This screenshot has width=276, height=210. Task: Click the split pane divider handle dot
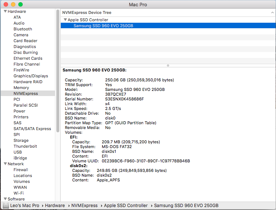coord(168,66)
